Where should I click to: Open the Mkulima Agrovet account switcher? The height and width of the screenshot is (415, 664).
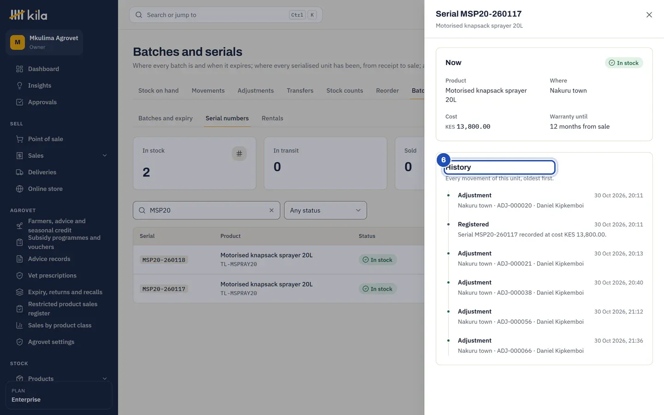44,42
